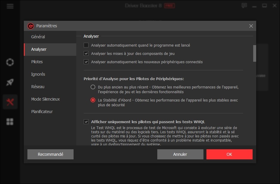This screenshot has width=280, height=184.
Task: Maximize the Driver Booster main window
Action: click(x=265, y=6)
